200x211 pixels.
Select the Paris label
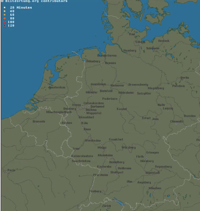click(x=11, y=170)
